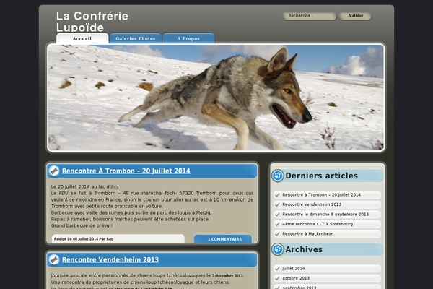Screen dimensions: 433x289
Task: Open sidebar link Rencontre à Mackenheim
Action: pyautogui.click(x=308, y=233)
